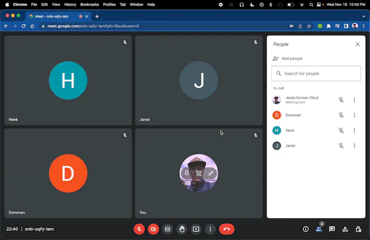Open Chrome extensions puzzle icon
The width and height of the screenshot is (370, 240).
(329, 26)
